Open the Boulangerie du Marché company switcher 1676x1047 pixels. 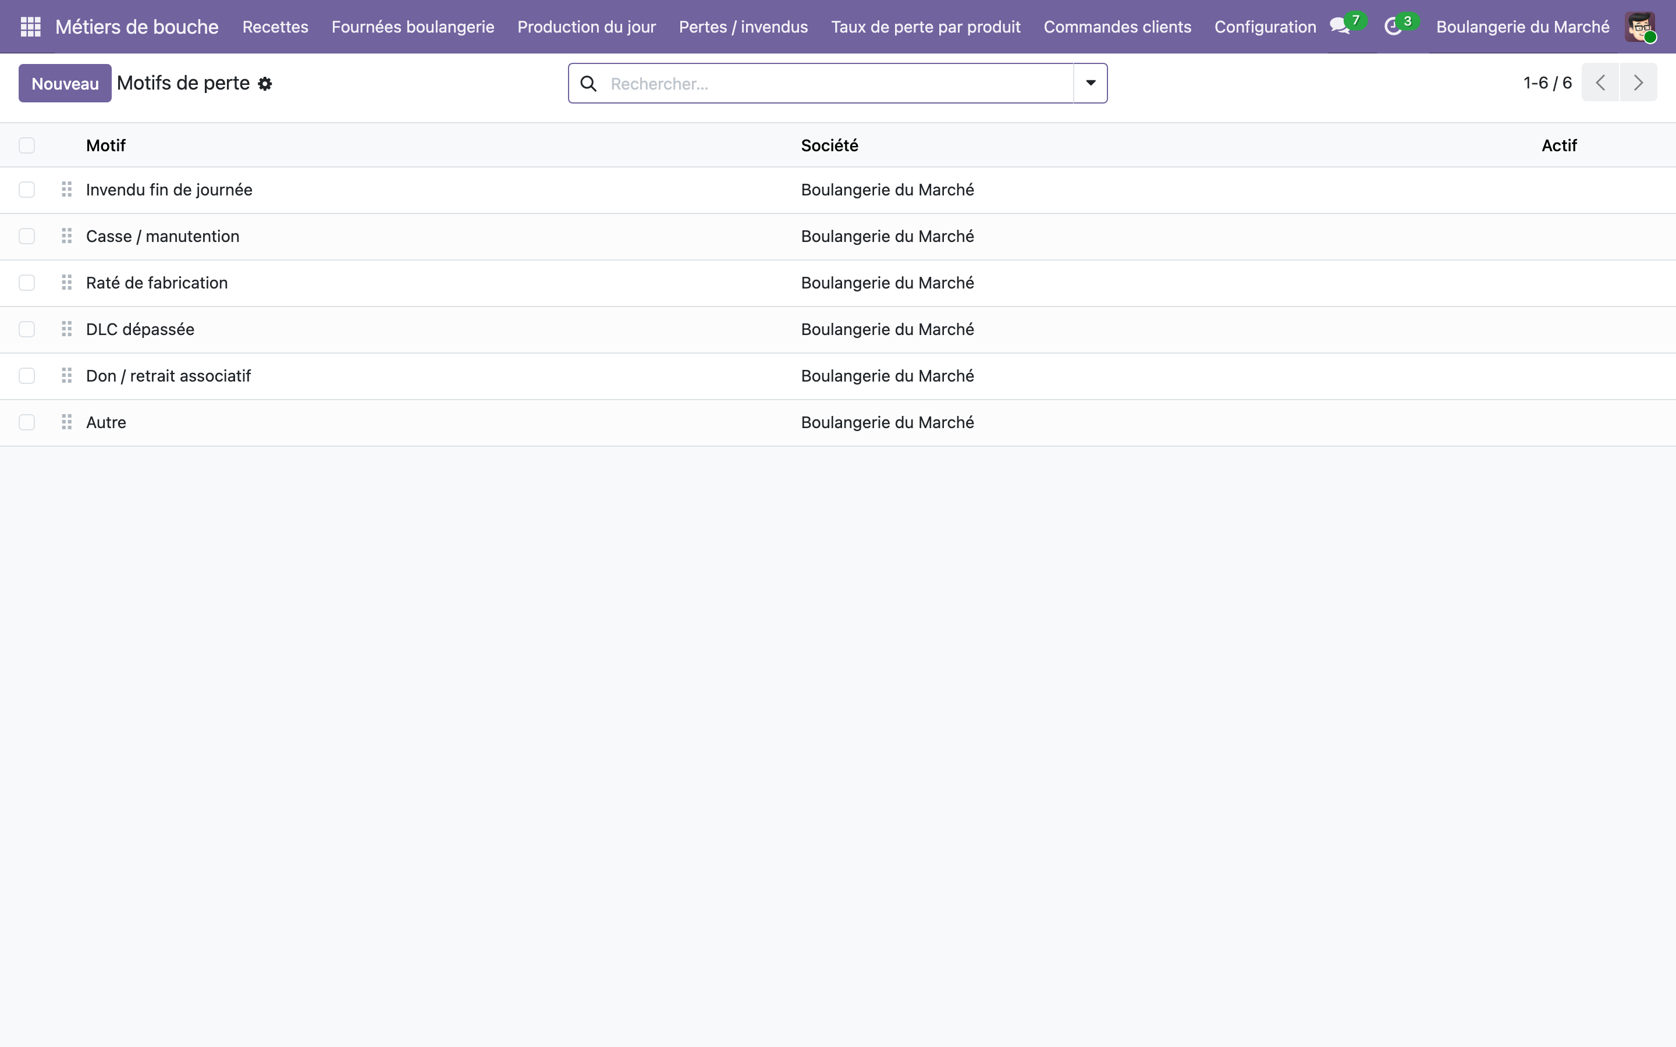click(x=1522, y=27)
